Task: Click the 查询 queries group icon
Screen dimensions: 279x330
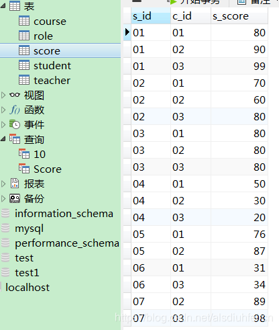Action: tap(15, 139)
